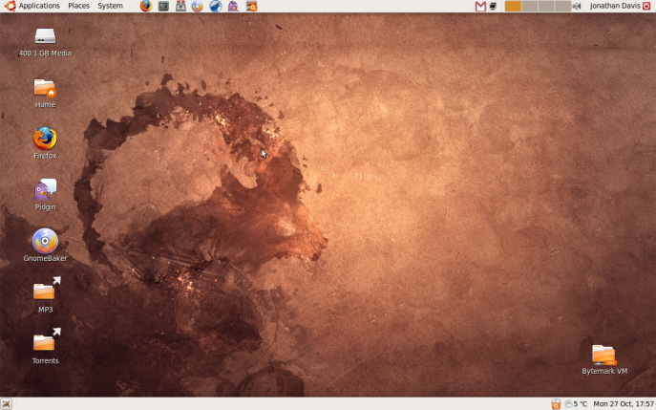Toggle Show Desktop button in bottom-left corner

click(7, 404)
